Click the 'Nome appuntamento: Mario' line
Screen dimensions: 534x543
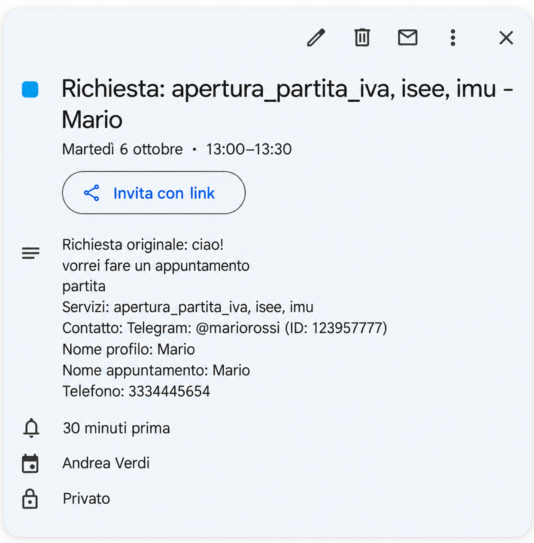click(156, 370)
